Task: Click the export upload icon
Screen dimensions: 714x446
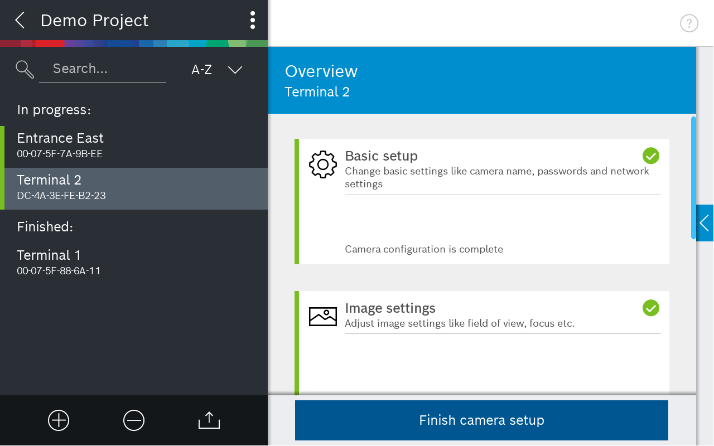Action: coord(209,420)
